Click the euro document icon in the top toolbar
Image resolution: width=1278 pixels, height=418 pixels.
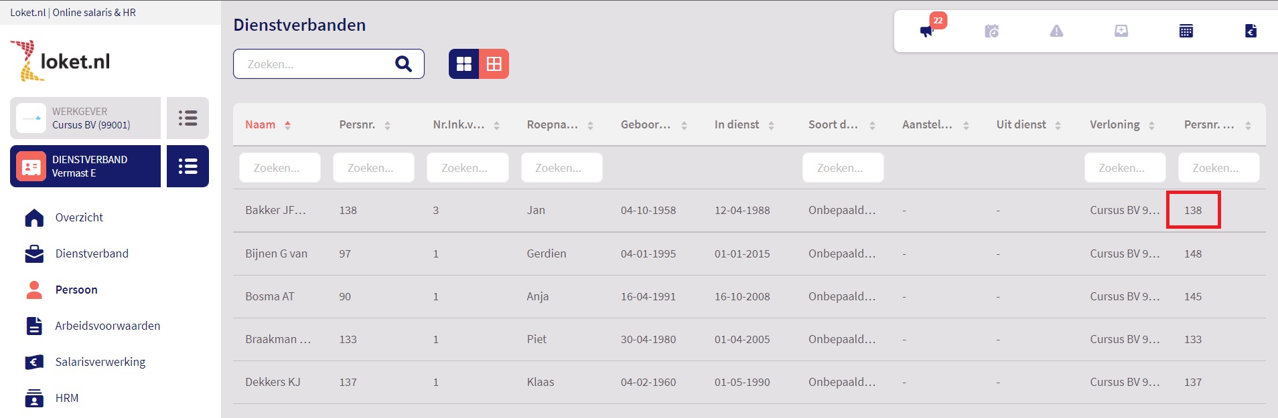[x=1251, y=31]
